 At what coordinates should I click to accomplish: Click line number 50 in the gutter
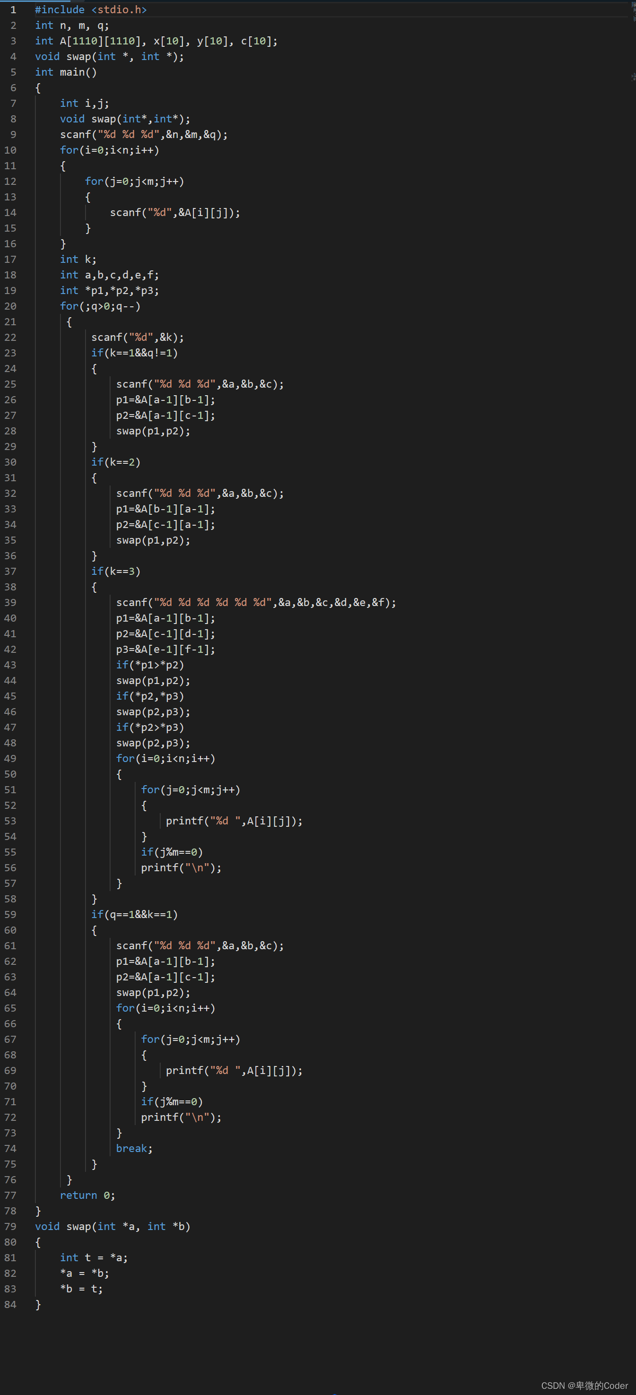(x=10, y=774)
